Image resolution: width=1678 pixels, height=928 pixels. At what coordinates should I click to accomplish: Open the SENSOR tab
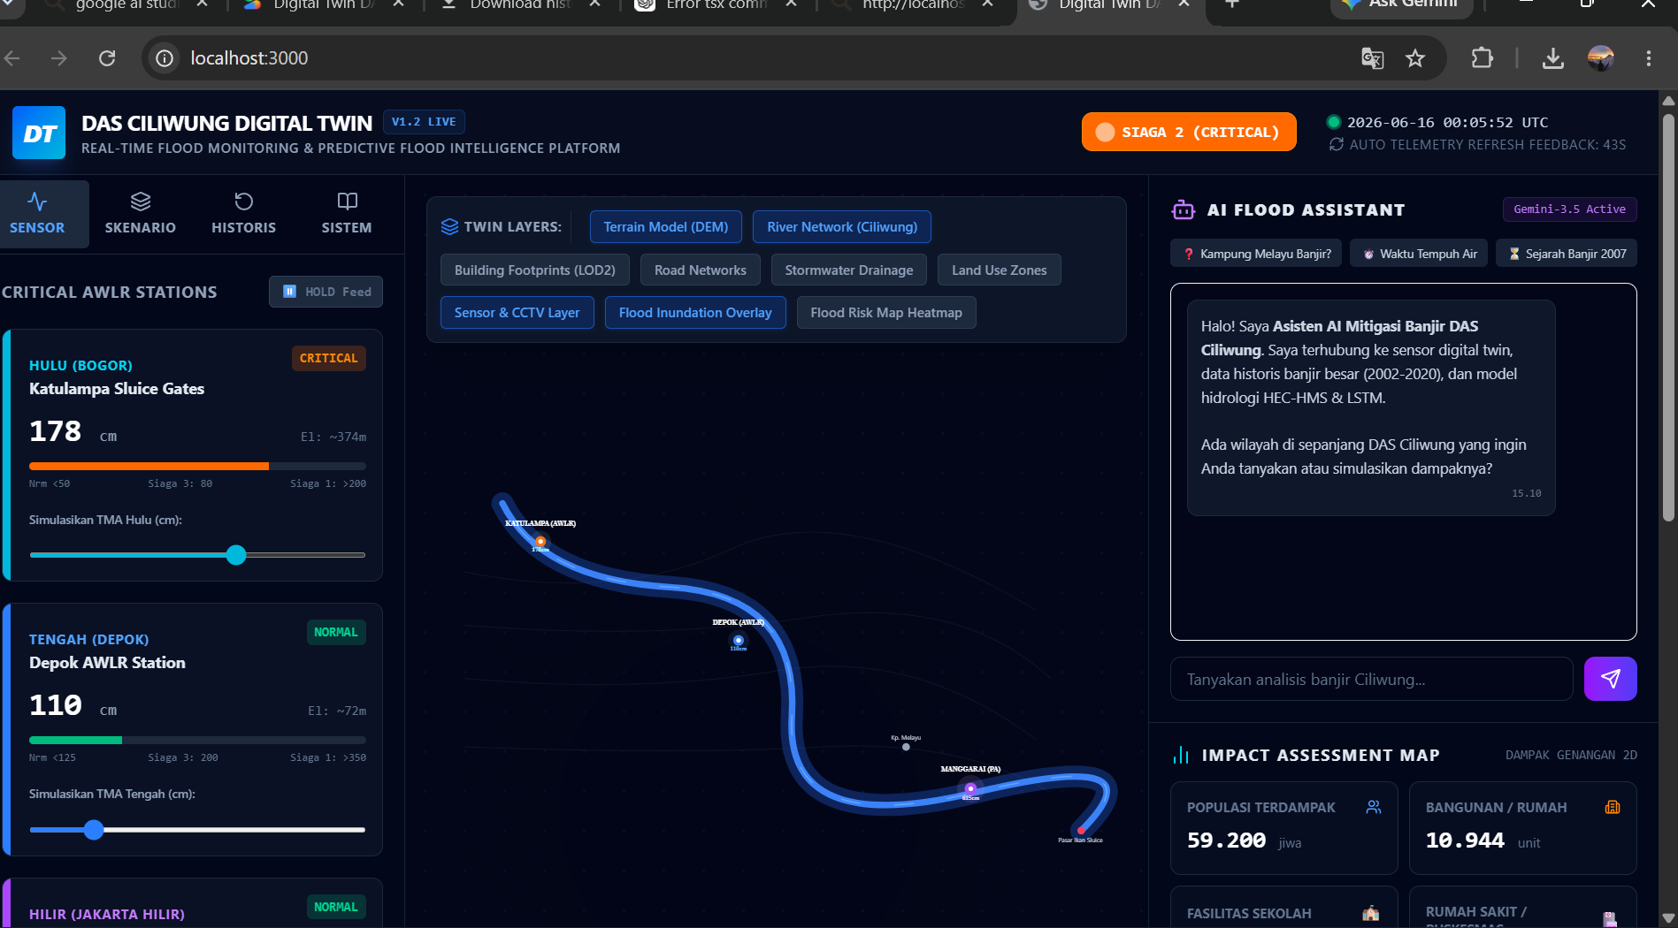pyautogui.click(x=37, y=214)
